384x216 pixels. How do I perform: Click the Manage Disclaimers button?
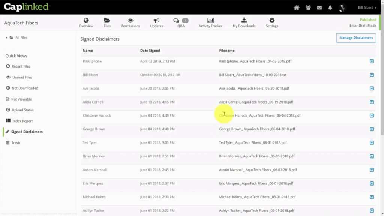pos(356,37)
